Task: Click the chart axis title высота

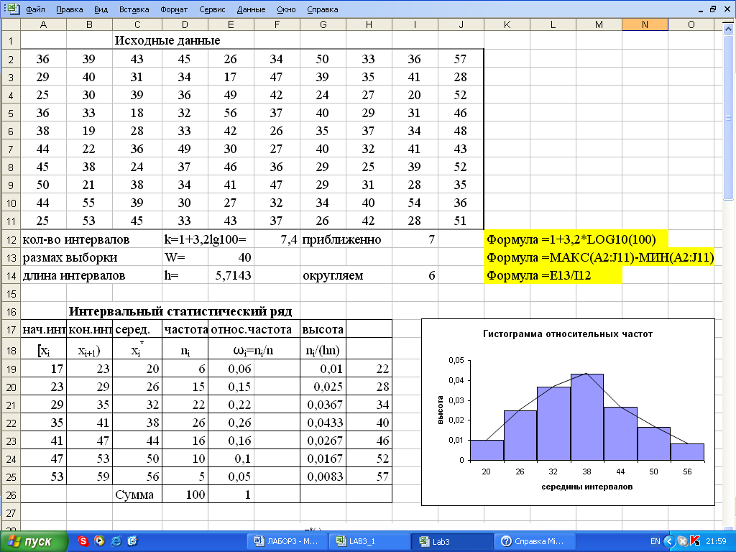Action: click(441, 410)
